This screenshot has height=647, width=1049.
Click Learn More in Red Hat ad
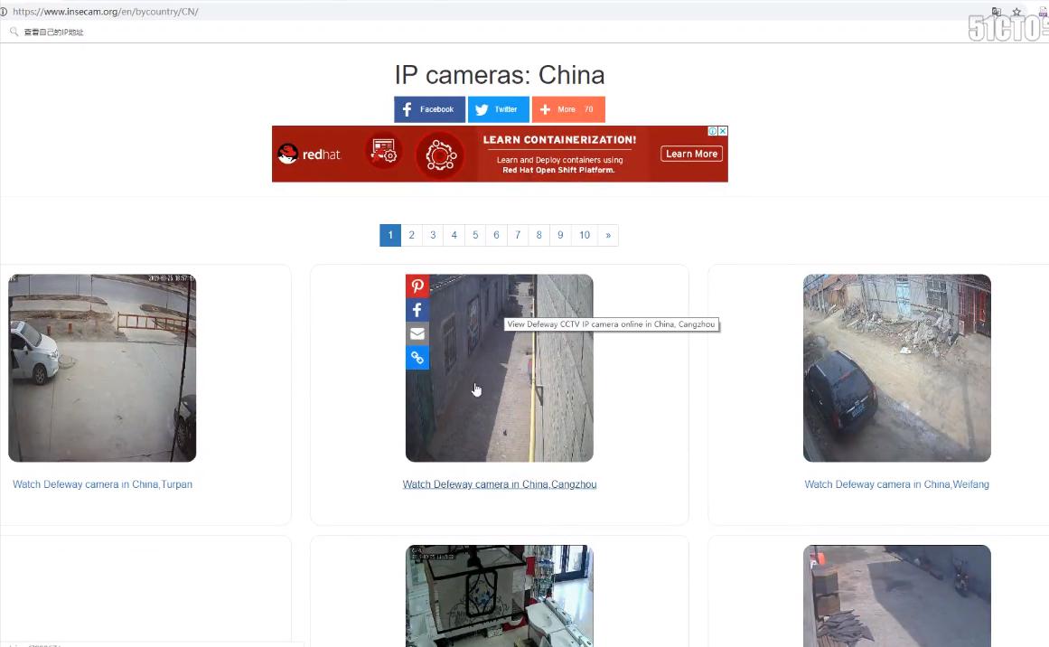(692, 154)
